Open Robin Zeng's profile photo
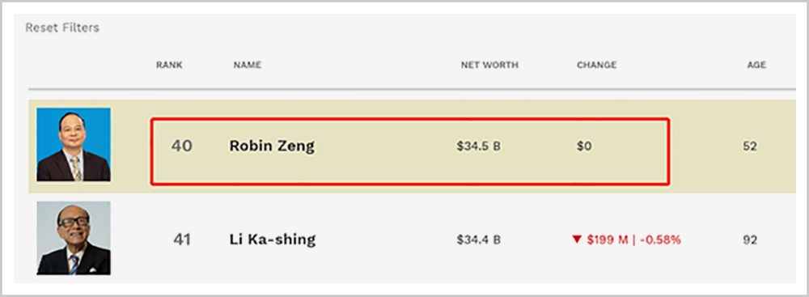 [x=74, y=144]
